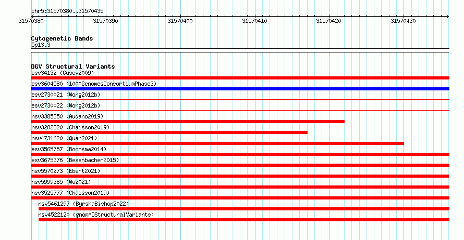Viewport: 464px width, 240px height.
Task: Click the esv3565757 (Boomsma2014) label
Action: pos(69,149)
